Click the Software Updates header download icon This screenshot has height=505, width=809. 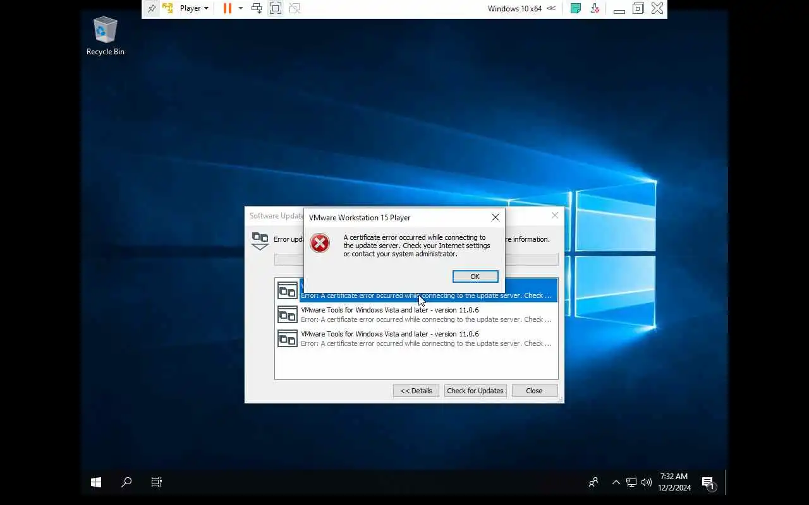260,241
